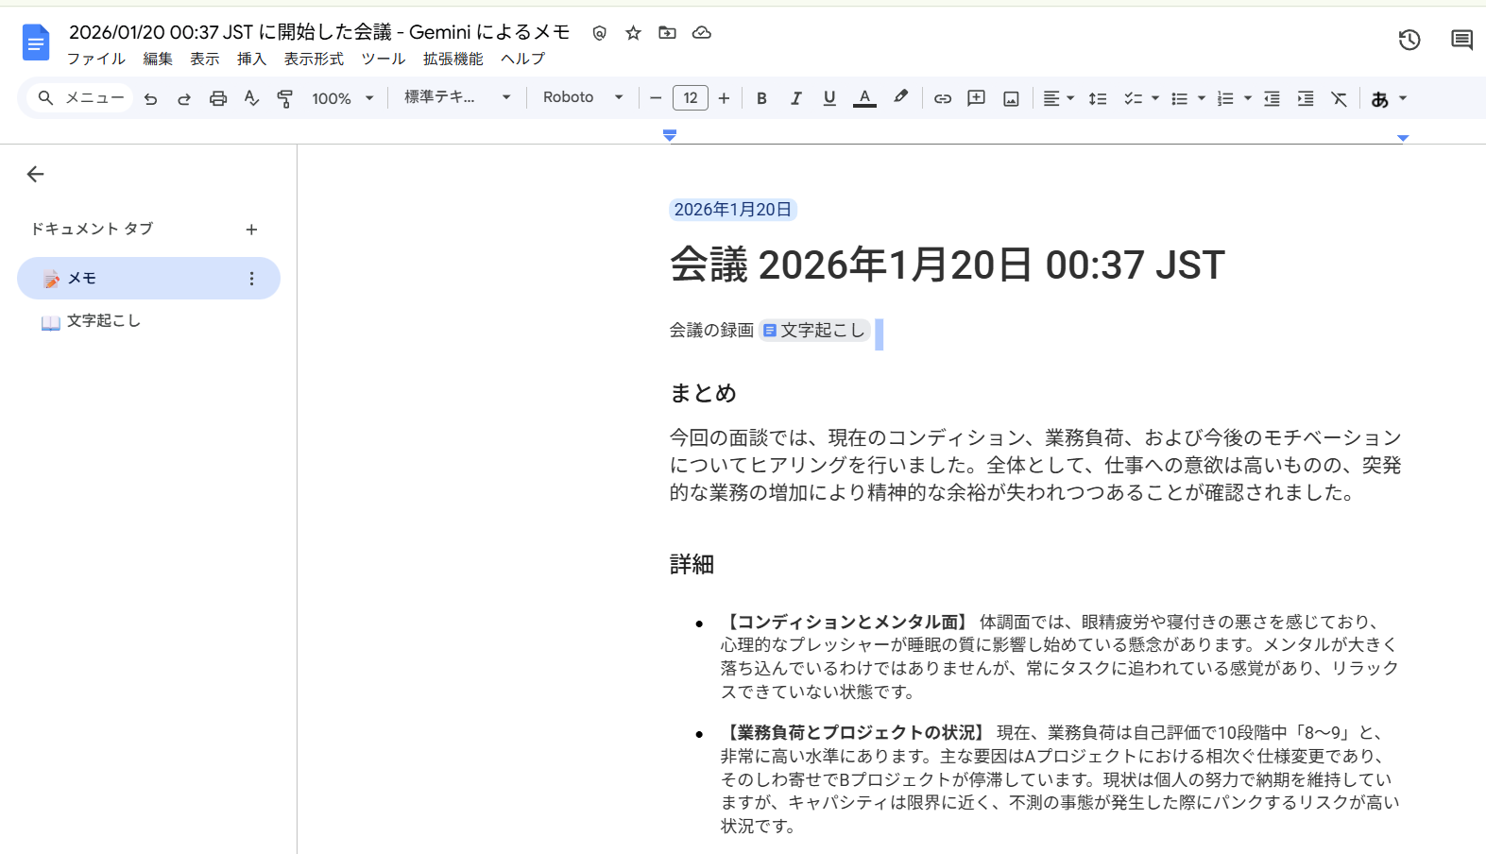Viewport: 1486px width, 854px height.
Task: Click the insert link icon
Action: (x=942, y=98)
